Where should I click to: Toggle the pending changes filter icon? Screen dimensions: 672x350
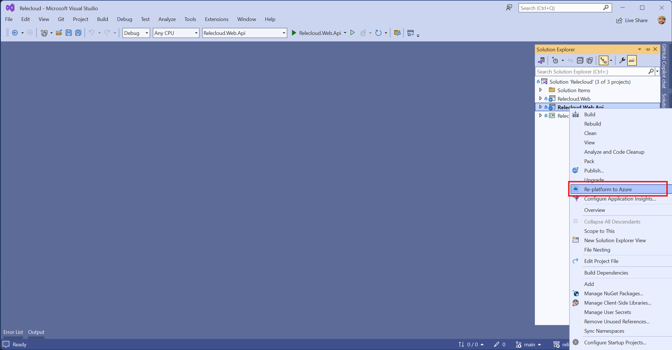click(x=556, y=60)
